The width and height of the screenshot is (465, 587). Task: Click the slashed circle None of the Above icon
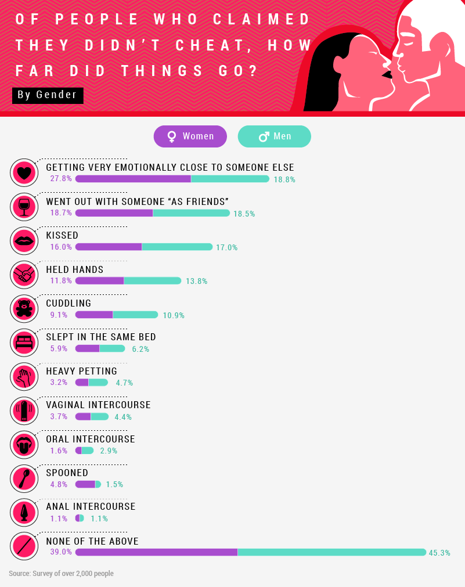24,546
